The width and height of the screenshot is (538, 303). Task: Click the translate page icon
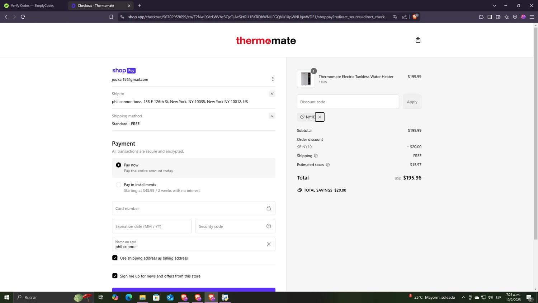coord(395,17)
